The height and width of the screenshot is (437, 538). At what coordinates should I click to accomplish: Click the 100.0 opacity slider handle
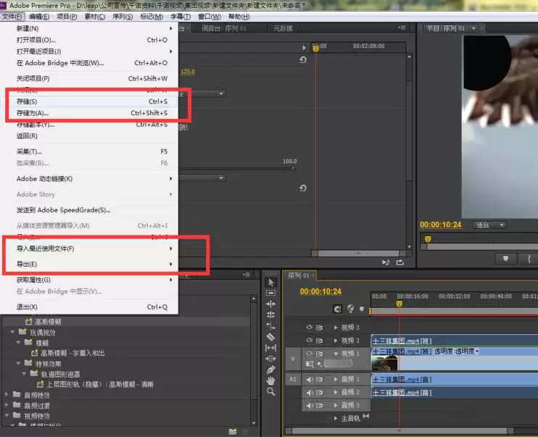click(x=293, y=168)
